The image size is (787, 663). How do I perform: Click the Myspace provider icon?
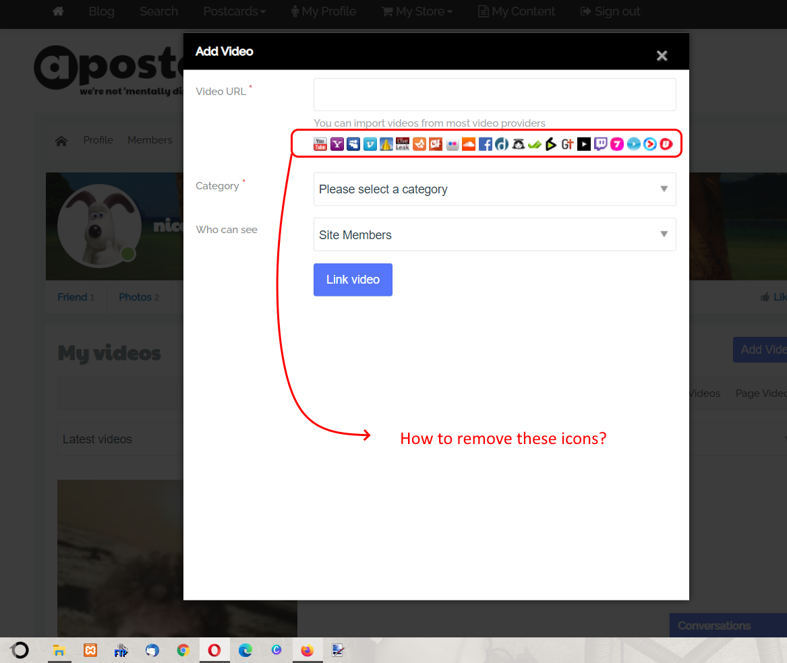point(353,144)
